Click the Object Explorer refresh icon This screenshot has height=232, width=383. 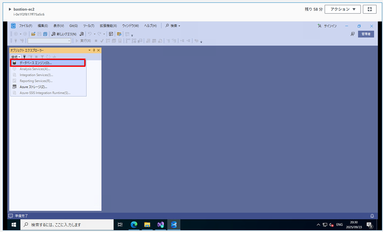[x=48, y=57]
